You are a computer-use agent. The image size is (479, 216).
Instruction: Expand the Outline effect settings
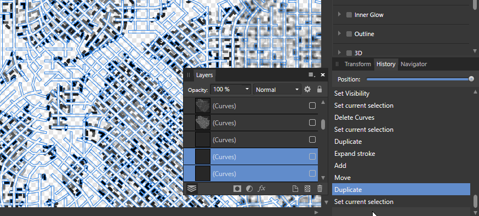[x=339, y=33]
